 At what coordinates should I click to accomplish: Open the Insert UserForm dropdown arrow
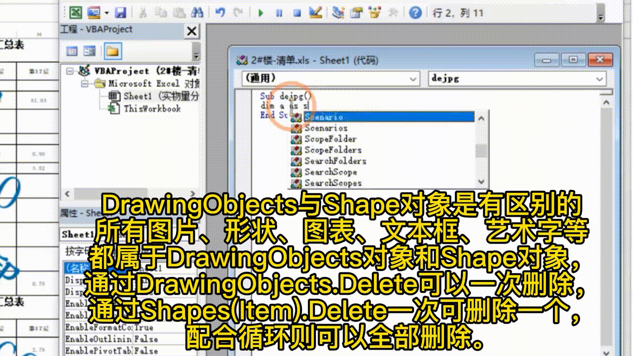[x=106, y=12]
